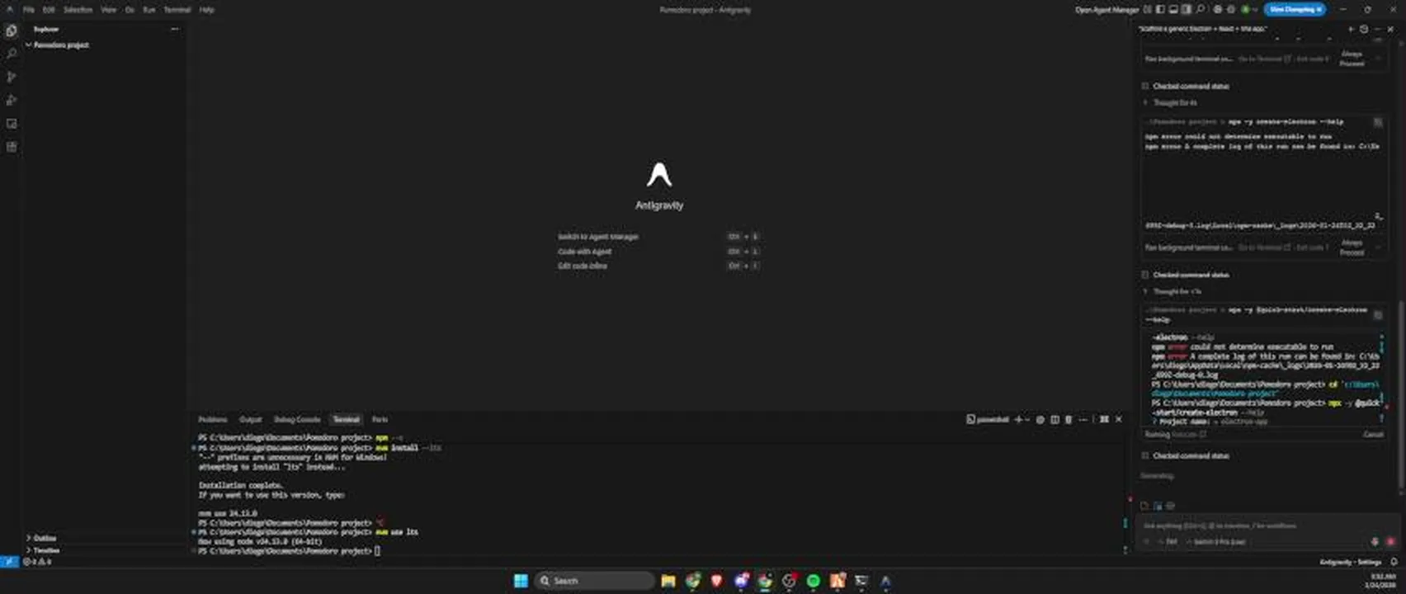Switch to the Debug Console tab

(297, 420)
